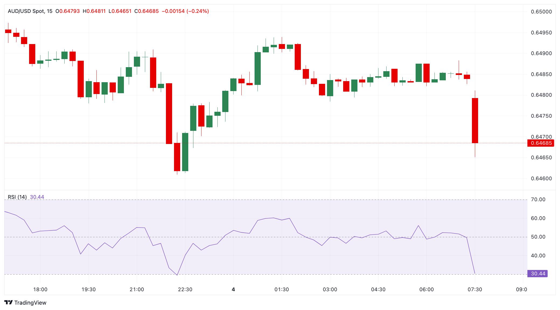This screenshot has height=310, width=560.
Task: Click the TradingView logo icon
Action: point(9,302)
